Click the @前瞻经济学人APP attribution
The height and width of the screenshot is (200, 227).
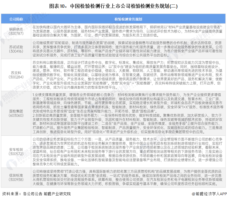[209, 194]
